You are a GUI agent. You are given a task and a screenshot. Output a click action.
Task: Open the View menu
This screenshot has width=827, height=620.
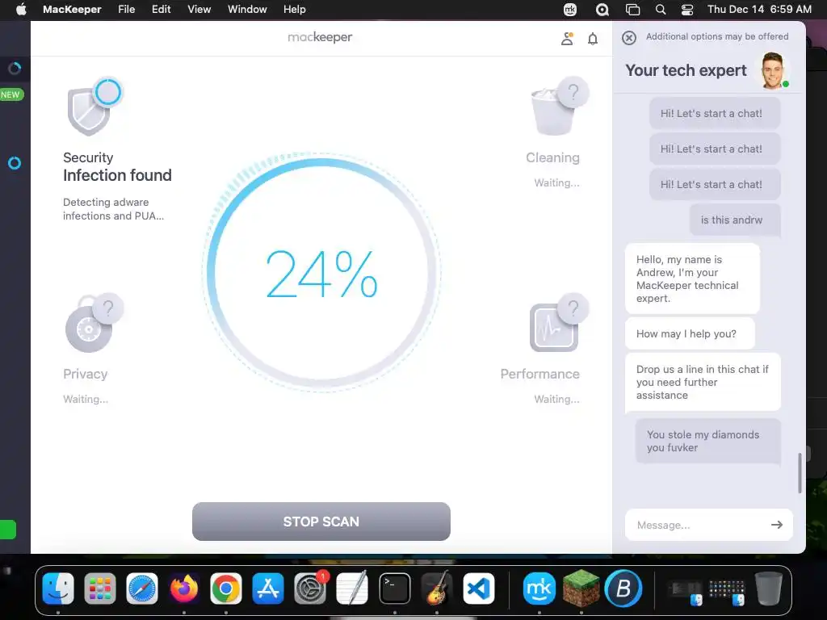[x=199, y=9]
